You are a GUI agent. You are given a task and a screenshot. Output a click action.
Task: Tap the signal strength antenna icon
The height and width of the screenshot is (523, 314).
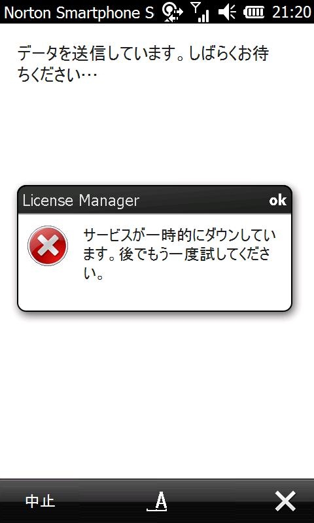200,12
